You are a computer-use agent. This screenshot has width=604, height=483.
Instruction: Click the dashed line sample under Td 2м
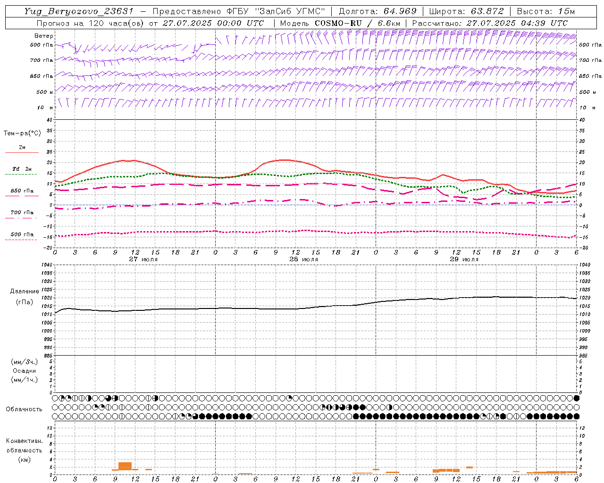click(22, 175)
